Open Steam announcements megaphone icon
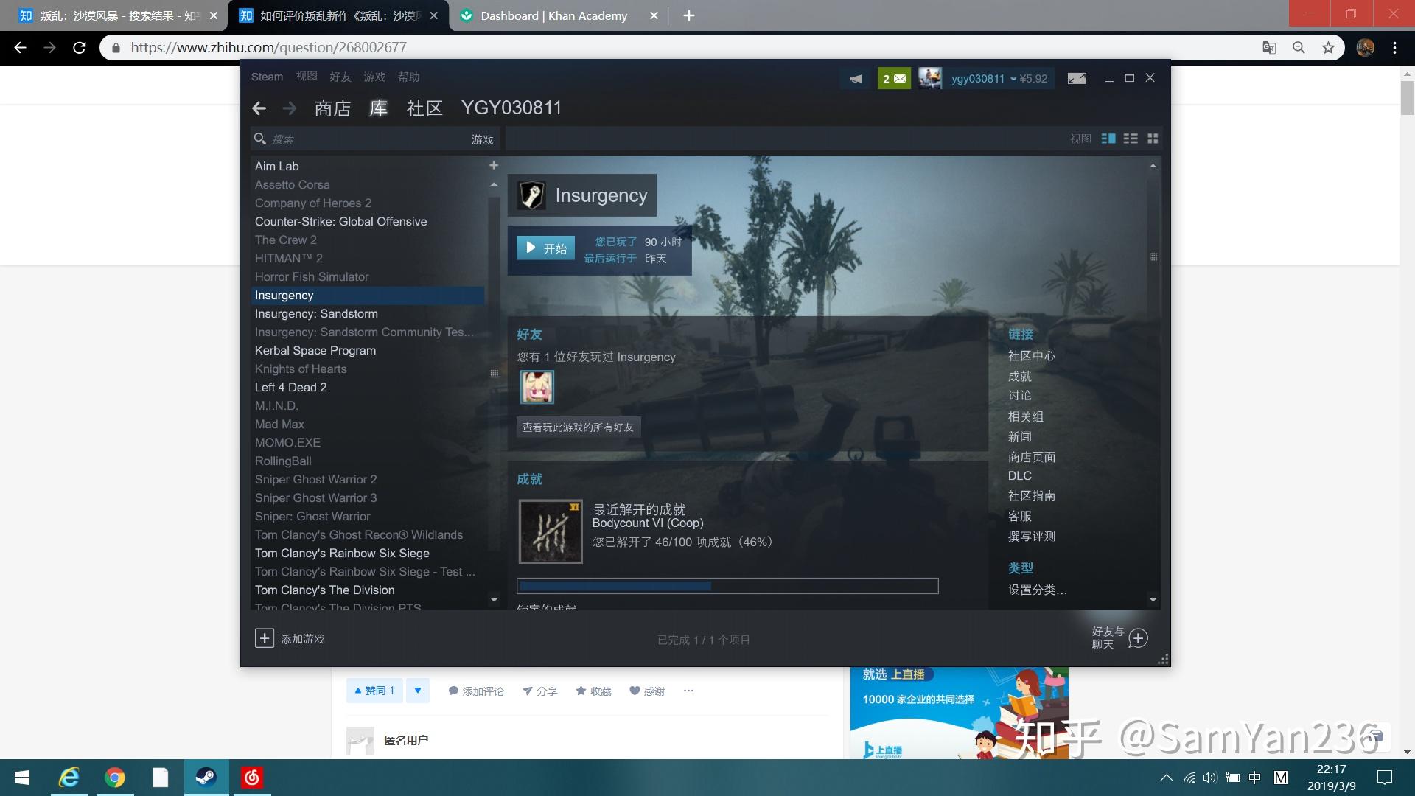Viewport: 1415px width, 796px height. point(856,78)
